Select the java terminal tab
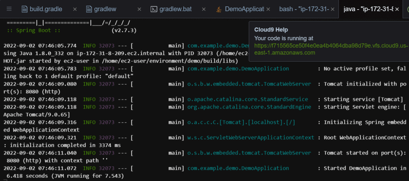 367,9
